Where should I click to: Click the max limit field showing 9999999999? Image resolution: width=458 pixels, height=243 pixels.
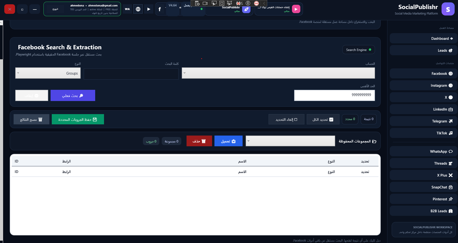[x=334, y=95]
